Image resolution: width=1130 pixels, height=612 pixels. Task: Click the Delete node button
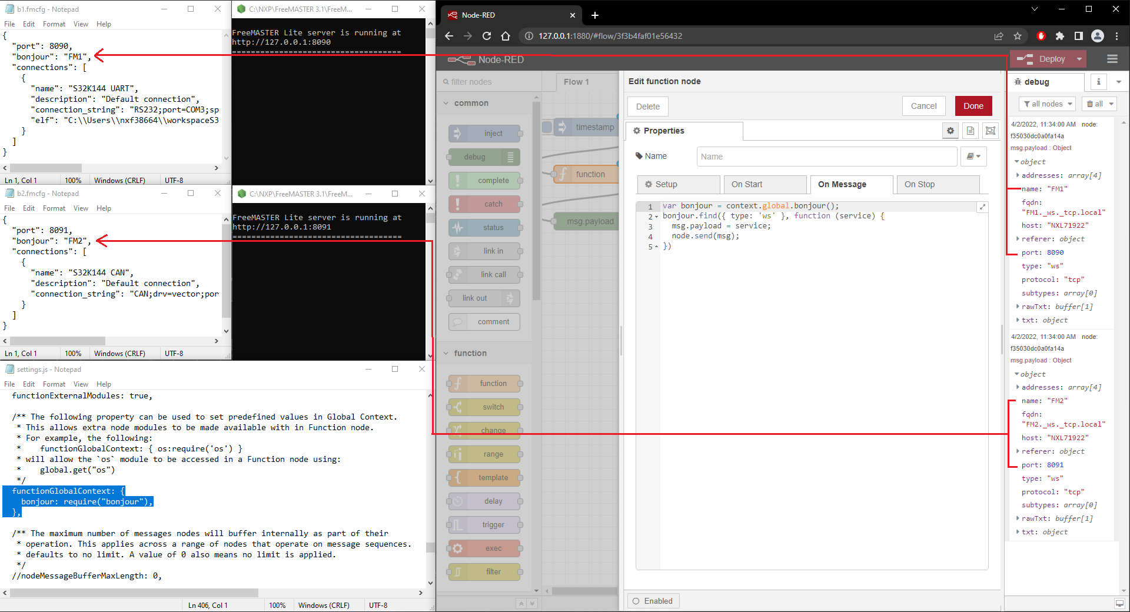pyautogui.click(x=648, y=107)
